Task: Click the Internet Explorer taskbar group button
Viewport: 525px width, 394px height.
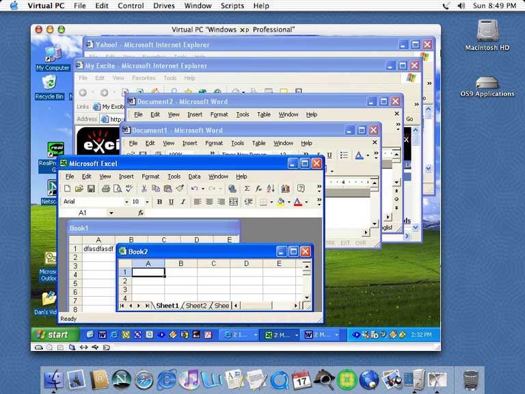Action: 239,334
